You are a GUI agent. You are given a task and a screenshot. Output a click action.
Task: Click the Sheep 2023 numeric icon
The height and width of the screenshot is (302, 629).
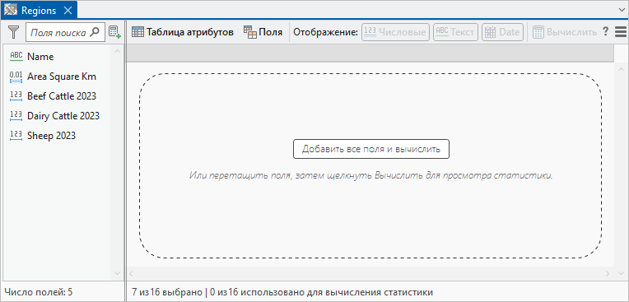(16, 136)
